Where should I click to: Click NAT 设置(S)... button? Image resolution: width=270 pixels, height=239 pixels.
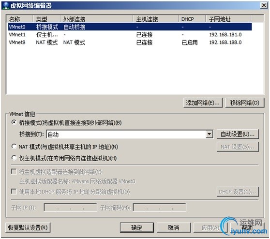coord(238,147)
